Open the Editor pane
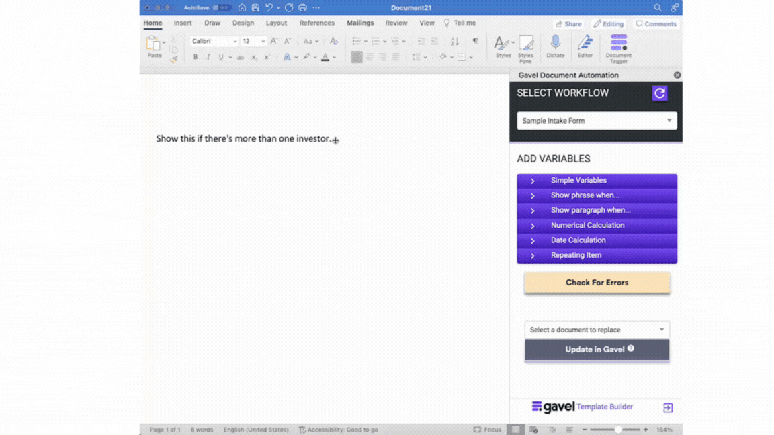Image resolution: width=774 pixels, height=435 pixels. [585, 46]
